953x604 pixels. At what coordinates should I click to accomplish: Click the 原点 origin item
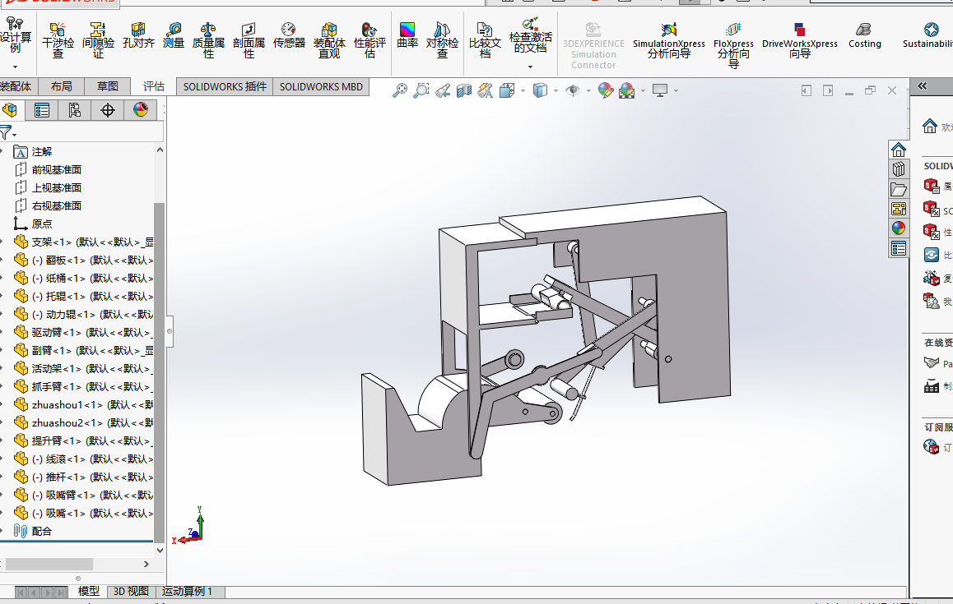[34, 224]
